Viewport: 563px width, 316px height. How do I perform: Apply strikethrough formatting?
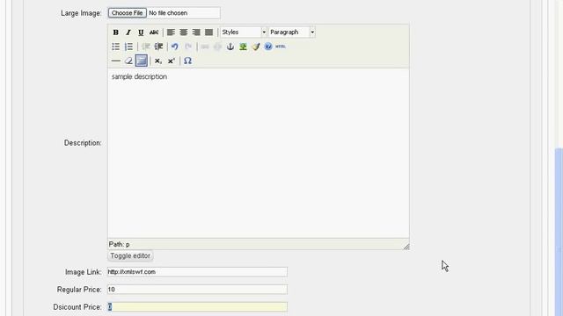(154, 32)
